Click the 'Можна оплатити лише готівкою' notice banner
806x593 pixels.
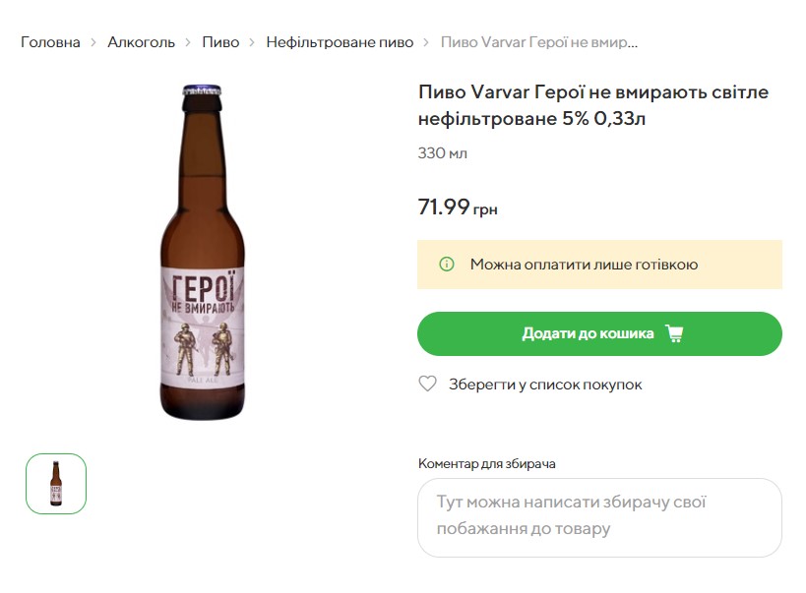click(x=599, y=264)
